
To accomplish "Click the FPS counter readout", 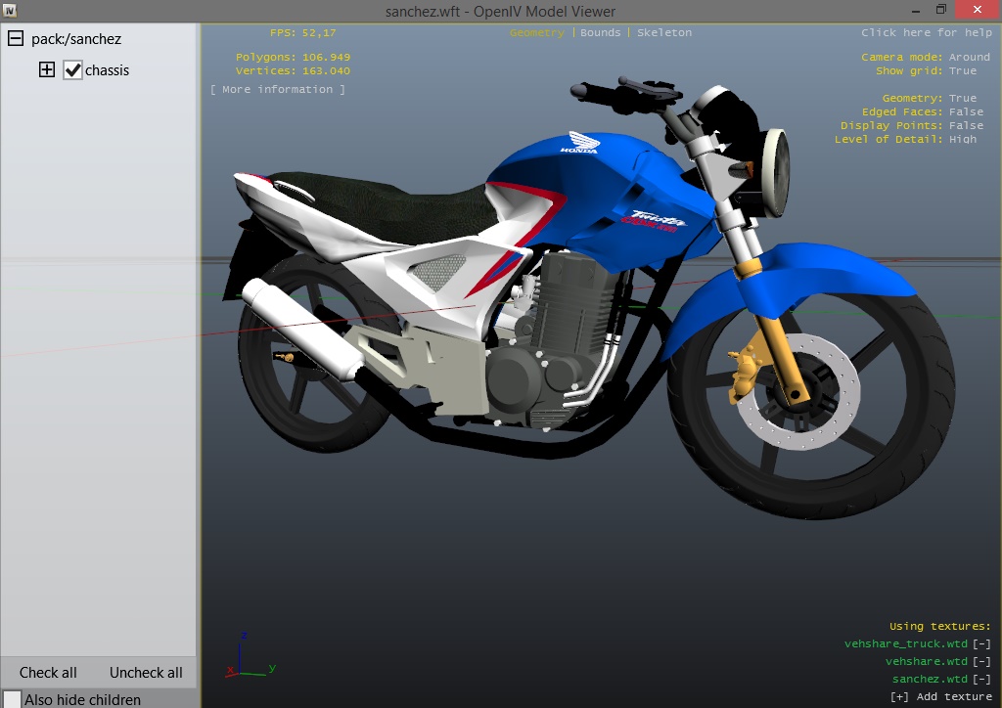I will point(303,32).
